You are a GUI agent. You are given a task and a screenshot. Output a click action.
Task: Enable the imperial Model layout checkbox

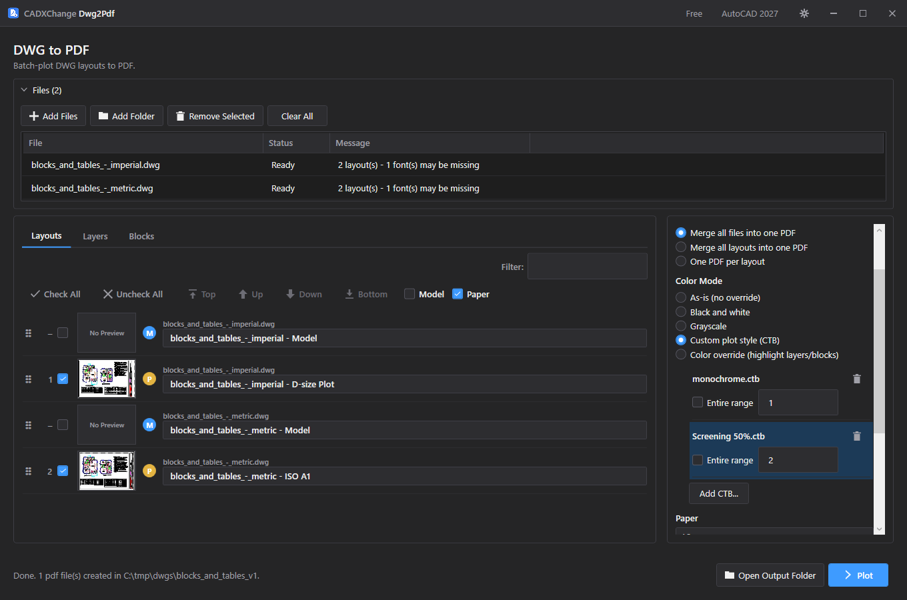pyautogui.click(x=63, y=333)
